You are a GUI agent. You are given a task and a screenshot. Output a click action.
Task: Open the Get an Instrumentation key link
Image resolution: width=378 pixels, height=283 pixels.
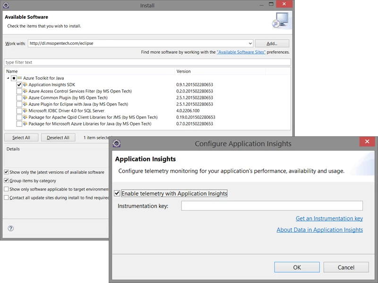point(329,218)
